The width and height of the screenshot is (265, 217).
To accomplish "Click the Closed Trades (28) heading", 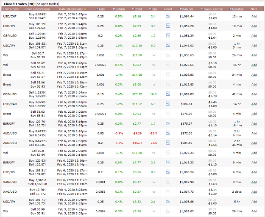I will [19, 4].
